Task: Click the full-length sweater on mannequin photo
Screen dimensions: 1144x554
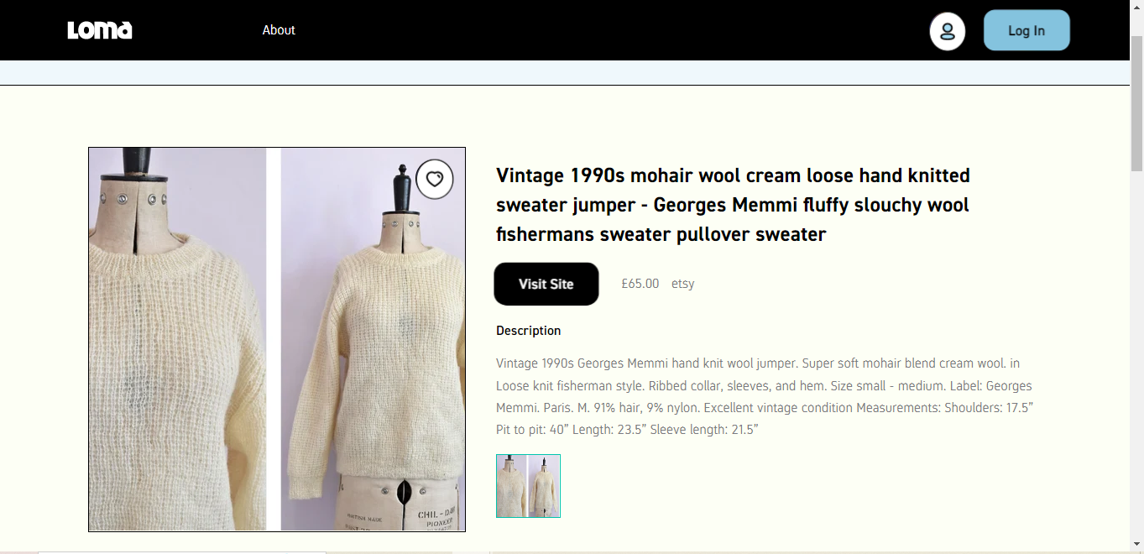Action: pos(373,340)
